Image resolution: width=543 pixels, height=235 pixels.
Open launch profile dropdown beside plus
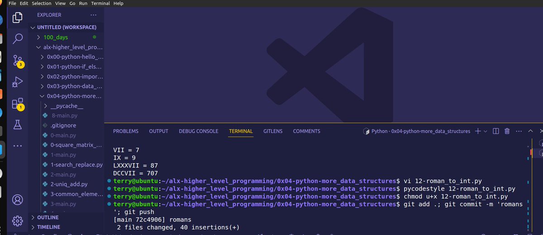coord(486,131)
